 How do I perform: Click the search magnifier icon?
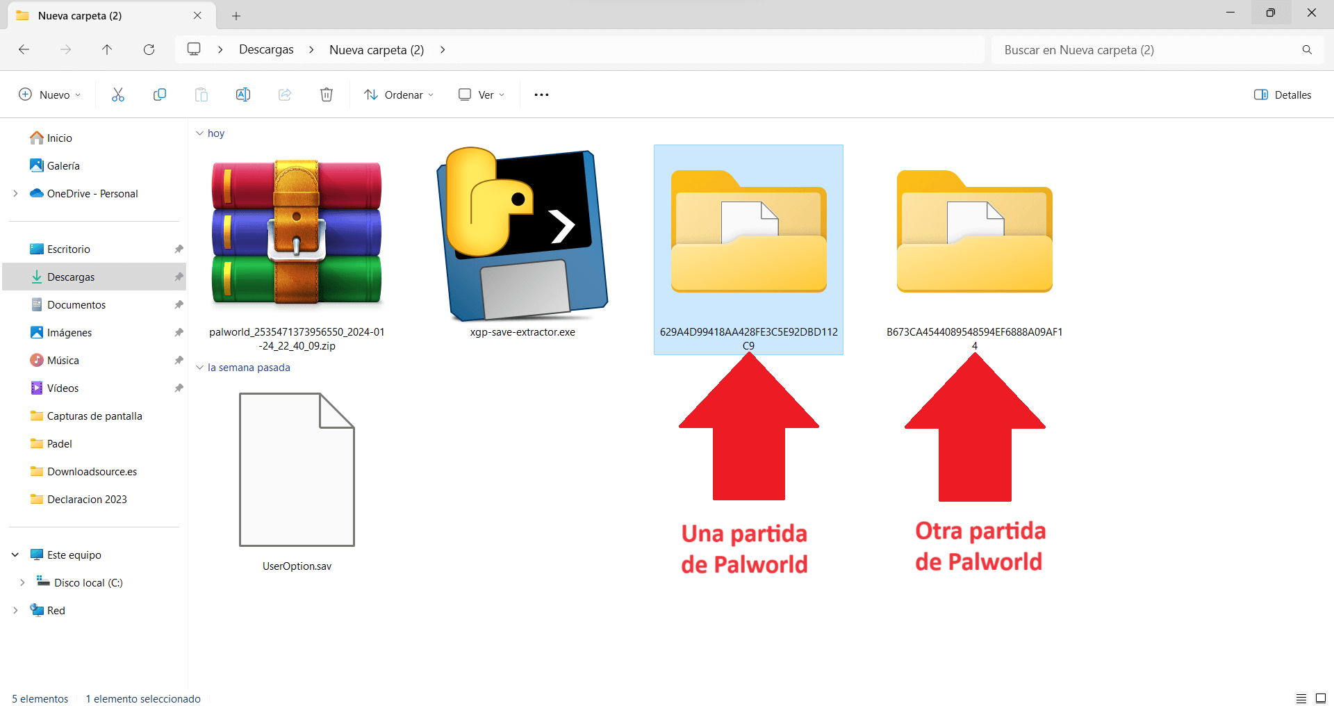(1307, 50)
